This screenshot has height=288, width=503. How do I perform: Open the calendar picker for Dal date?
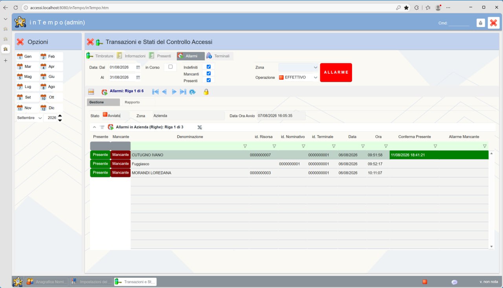(138, 67)
